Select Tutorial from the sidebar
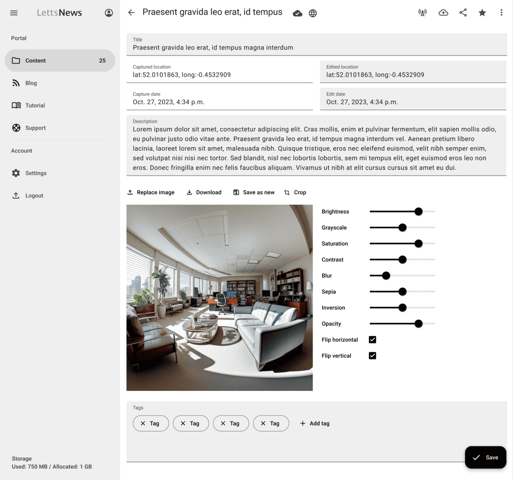 (35, 106)
